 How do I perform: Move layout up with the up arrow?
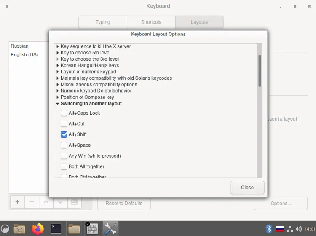point(46,202)
